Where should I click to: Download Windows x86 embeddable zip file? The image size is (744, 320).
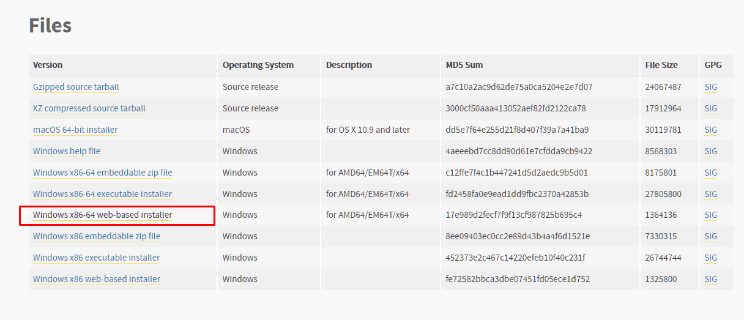click(96, 236)
